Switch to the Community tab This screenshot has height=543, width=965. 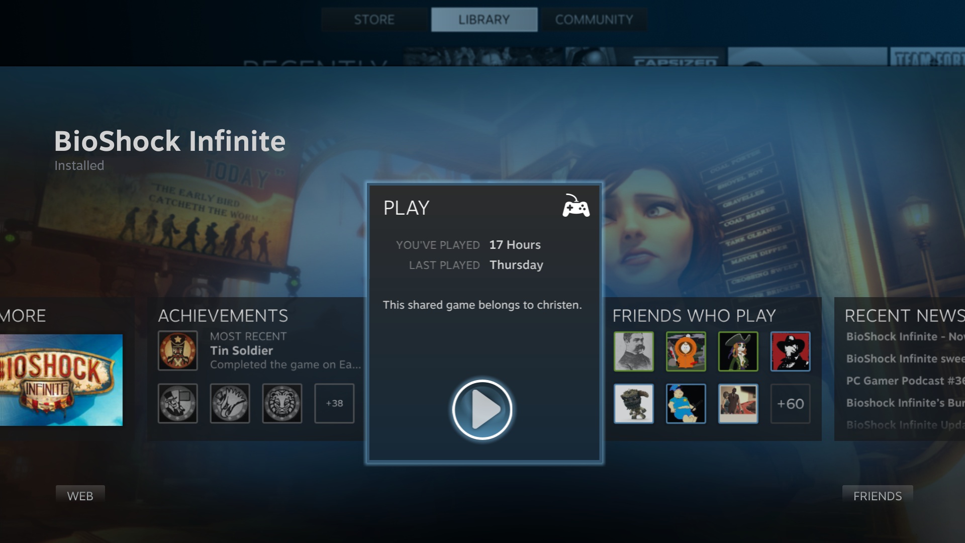tap(593, 19)
